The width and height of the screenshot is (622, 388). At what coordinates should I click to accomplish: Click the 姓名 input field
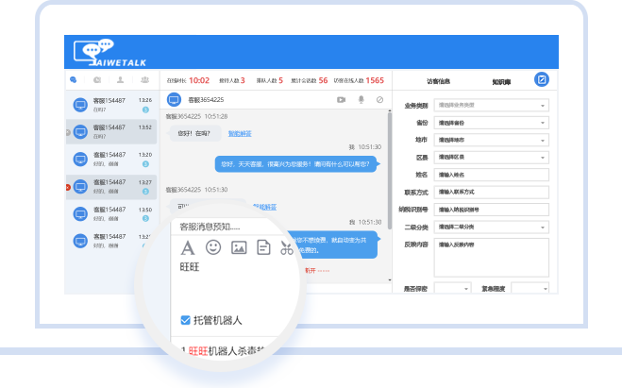(491, 175)
